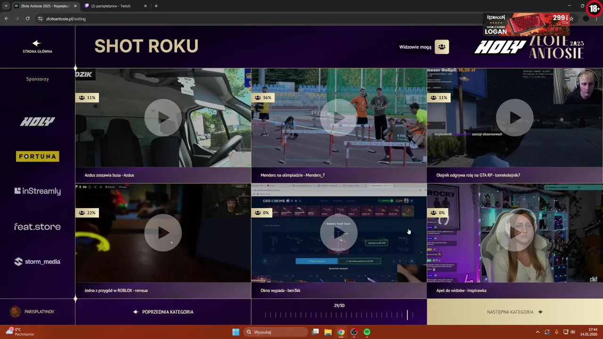Open feat.store sponsor logo
The height and width of the screenshot is (339, 603).
click(37, 226)
